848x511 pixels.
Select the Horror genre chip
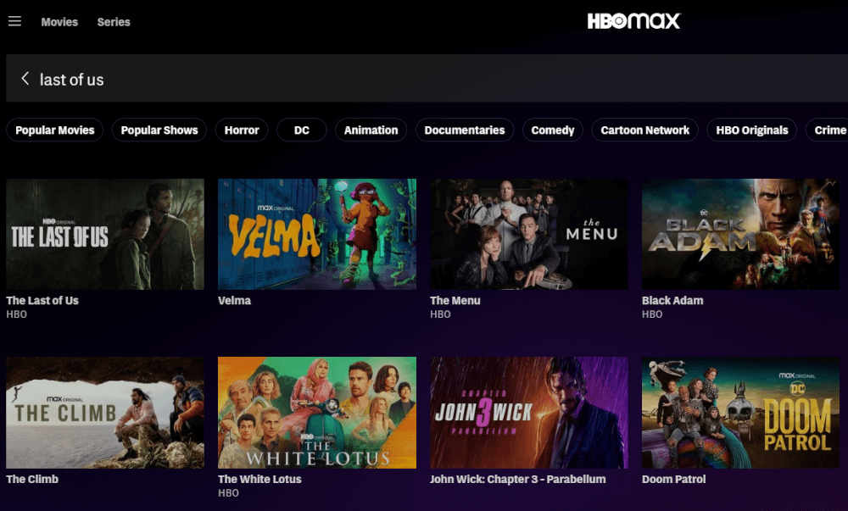(242, 131)
